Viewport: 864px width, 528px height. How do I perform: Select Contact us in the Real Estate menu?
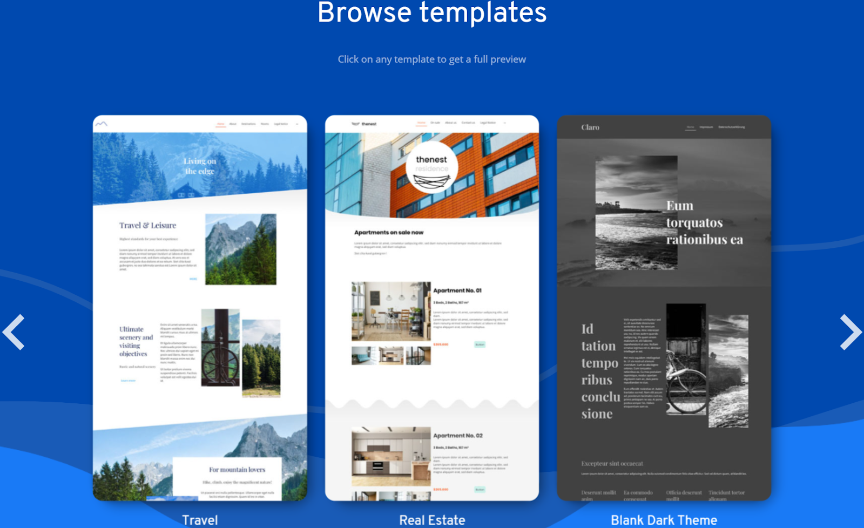tap(468, 123)
